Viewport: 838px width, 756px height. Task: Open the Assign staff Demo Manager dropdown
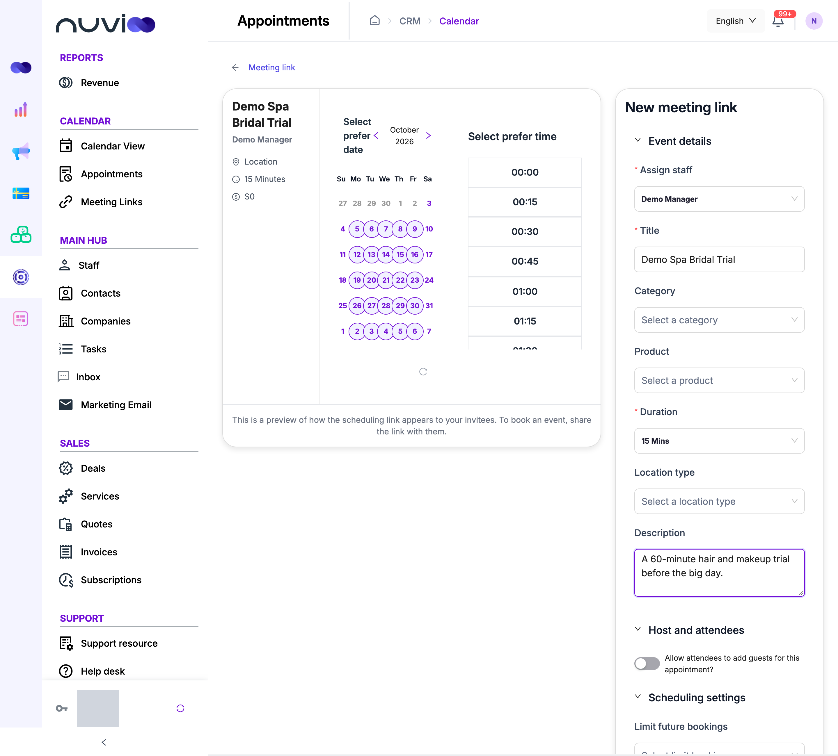click(x=719, y=199)
